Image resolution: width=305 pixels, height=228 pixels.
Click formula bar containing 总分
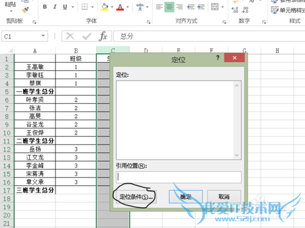[209, 37]
